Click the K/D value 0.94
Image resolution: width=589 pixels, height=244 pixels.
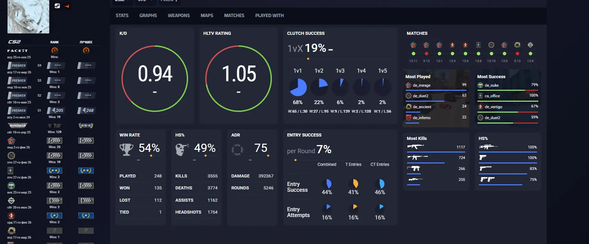point(155,73)
